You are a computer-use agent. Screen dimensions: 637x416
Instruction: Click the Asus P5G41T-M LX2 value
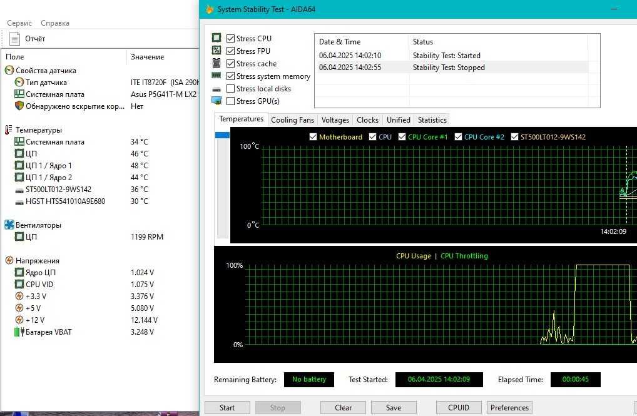(x=164, y=94)
